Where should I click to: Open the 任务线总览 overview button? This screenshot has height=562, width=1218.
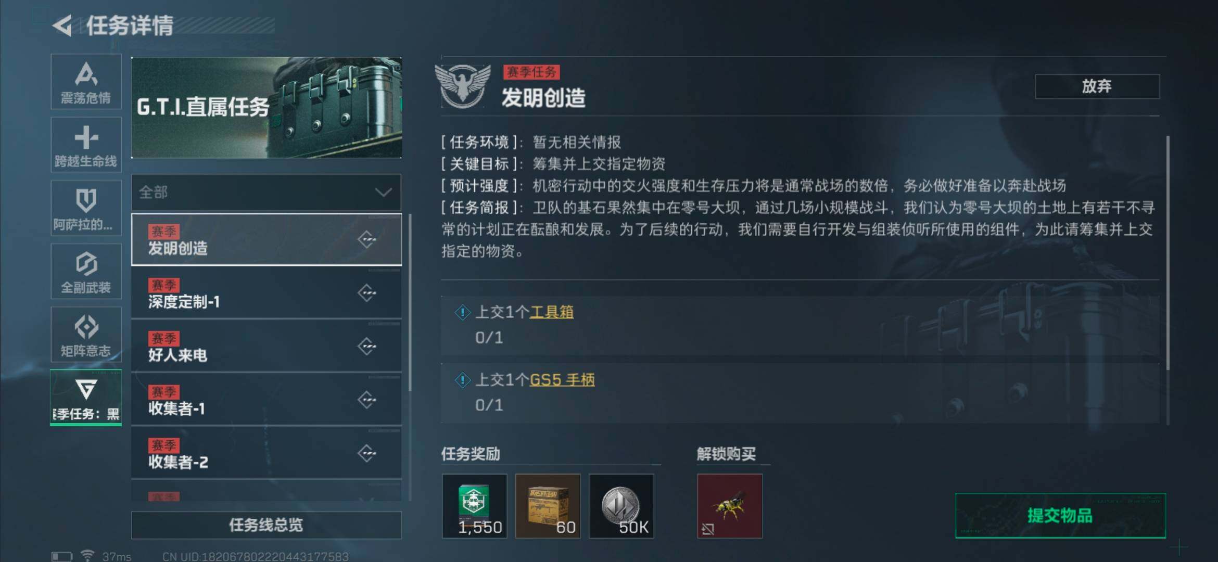pos(266,525)
